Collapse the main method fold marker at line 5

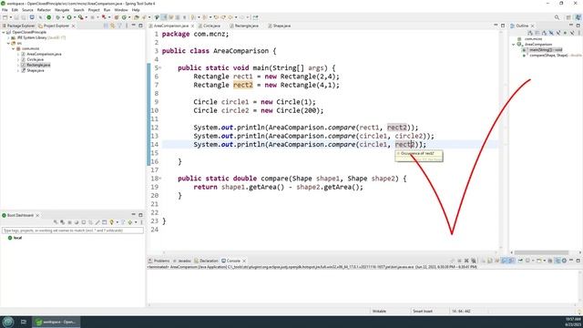[160, 67]
